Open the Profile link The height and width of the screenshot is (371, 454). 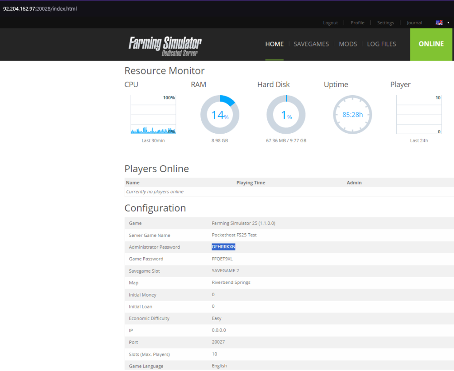(x=357, y=23)
